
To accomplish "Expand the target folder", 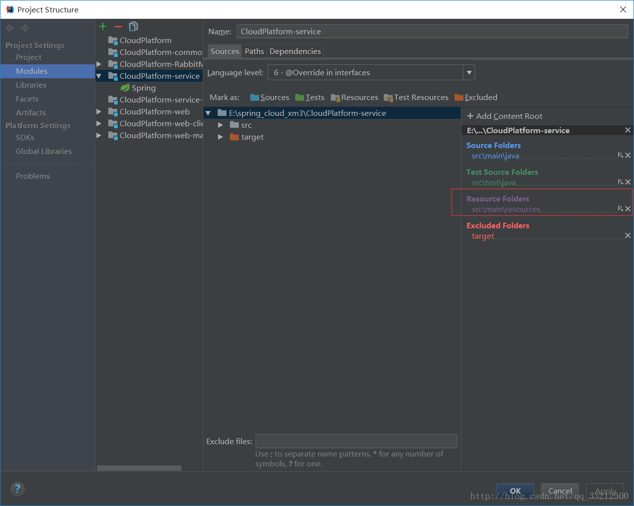I will coord(221,137).
